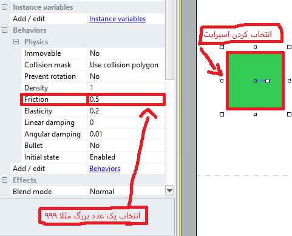Click the sprite's angle handle at center
Screen dimensions: 292x236
[x=267, y=81]
